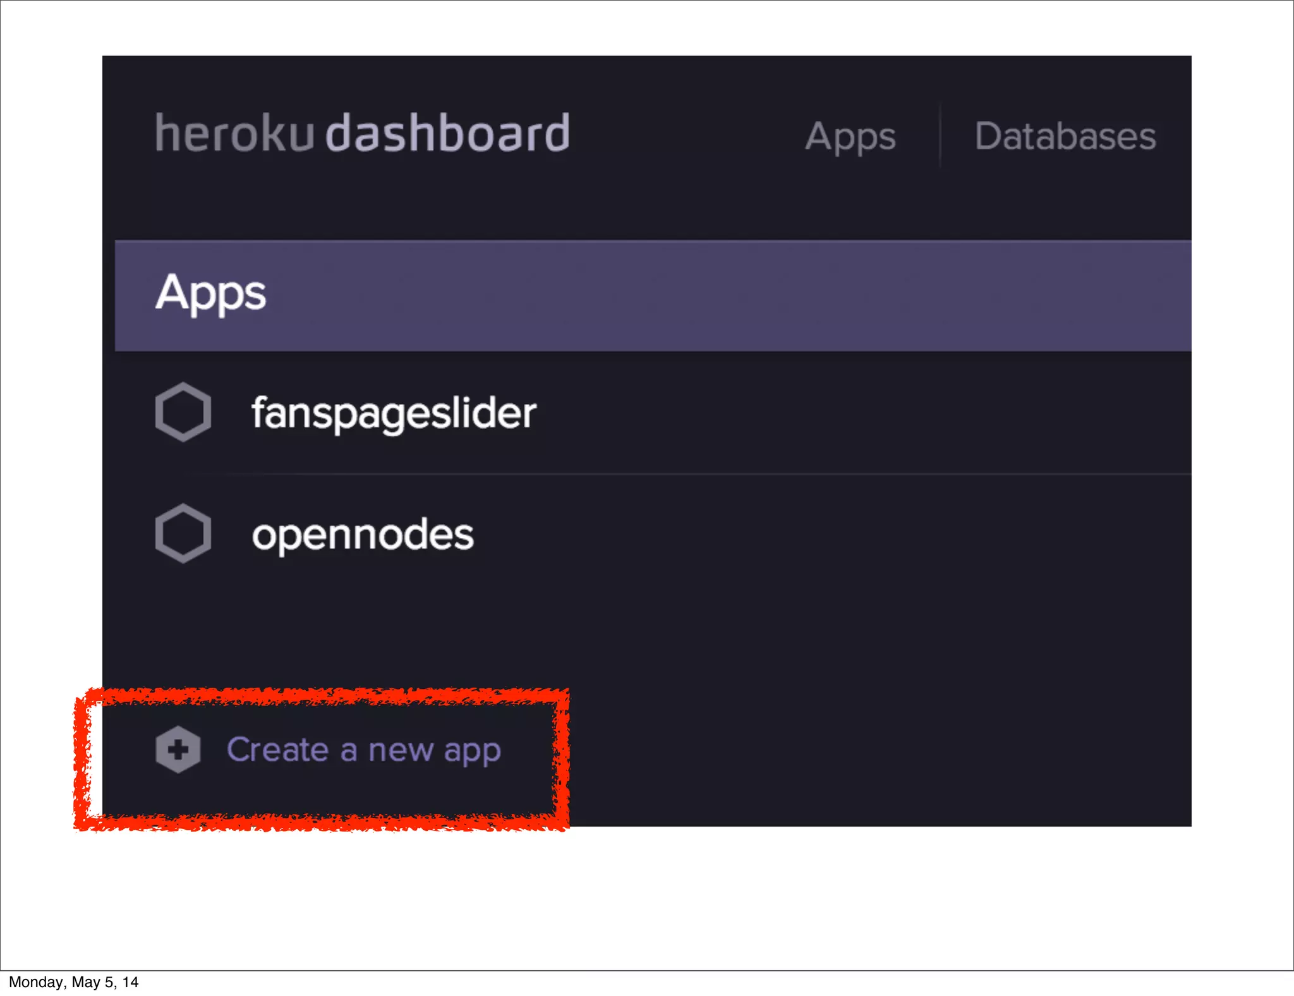
Task: Click the Create a new app text
Action: click(x=363, y=750)
